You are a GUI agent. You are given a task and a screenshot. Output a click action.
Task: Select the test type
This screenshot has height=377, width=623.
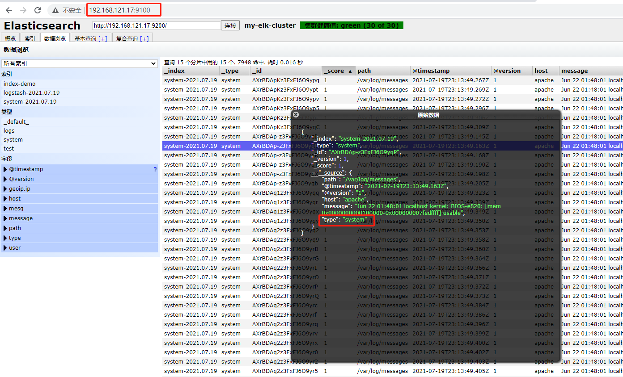point(80,148)
